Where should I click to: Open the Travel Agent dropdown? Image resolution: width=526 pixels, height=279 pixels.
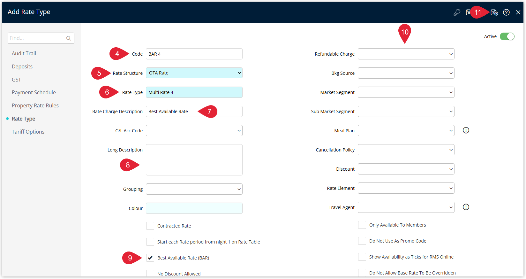[406, 207]
